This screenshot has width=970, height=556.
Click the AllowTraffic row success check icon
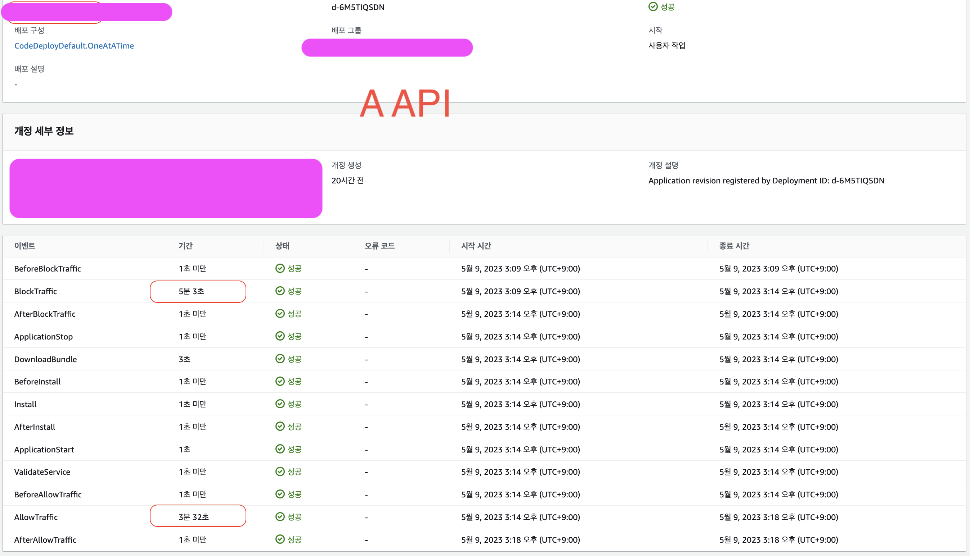tap(280, 517)
